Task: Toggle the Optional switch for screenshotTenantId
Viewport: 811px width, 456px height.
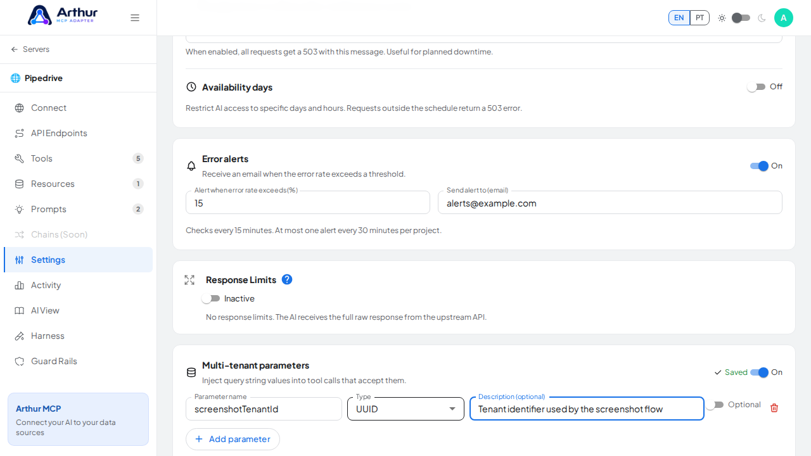Action: pos(715,405)
